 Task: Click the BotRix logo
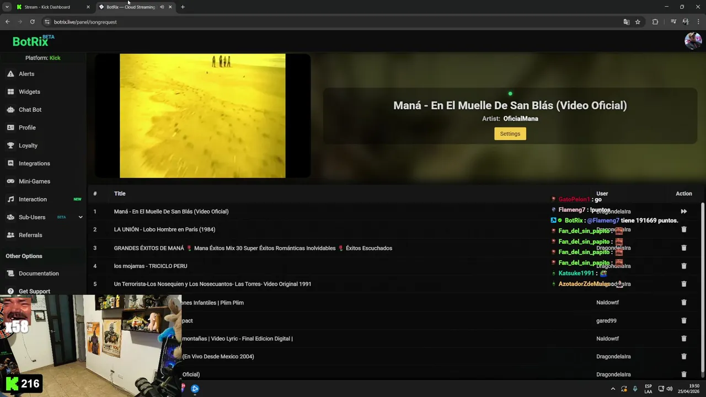[33, 41]
